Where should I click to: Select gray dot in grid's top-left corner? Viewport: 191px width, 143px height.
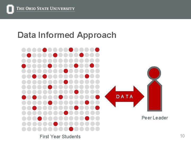[x=24, y=50]
